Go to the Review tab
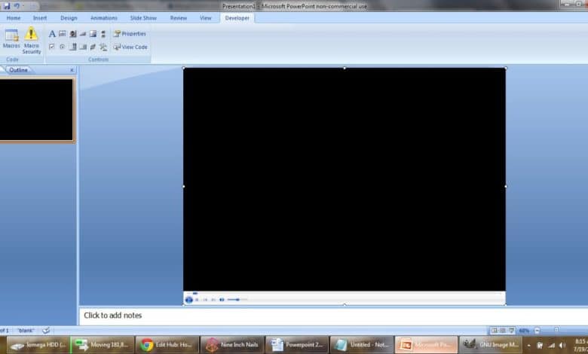588x354 pixels. (179, 18)
